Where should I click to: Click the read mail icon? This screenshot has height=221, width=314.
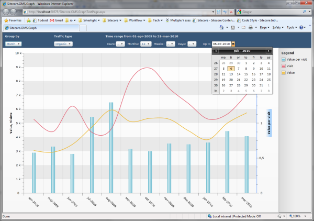pos(243,27)
